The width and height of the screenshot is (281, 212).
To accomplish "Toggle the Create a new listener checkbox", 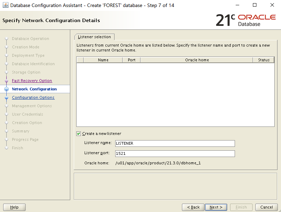I will click(x=78, y=134).
